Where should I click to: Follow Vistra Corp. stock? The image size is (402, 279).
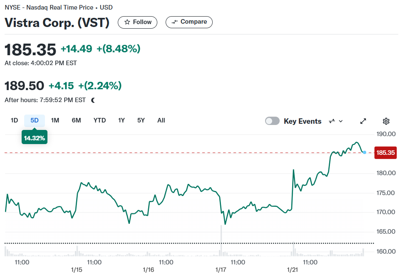pos(137,22)
